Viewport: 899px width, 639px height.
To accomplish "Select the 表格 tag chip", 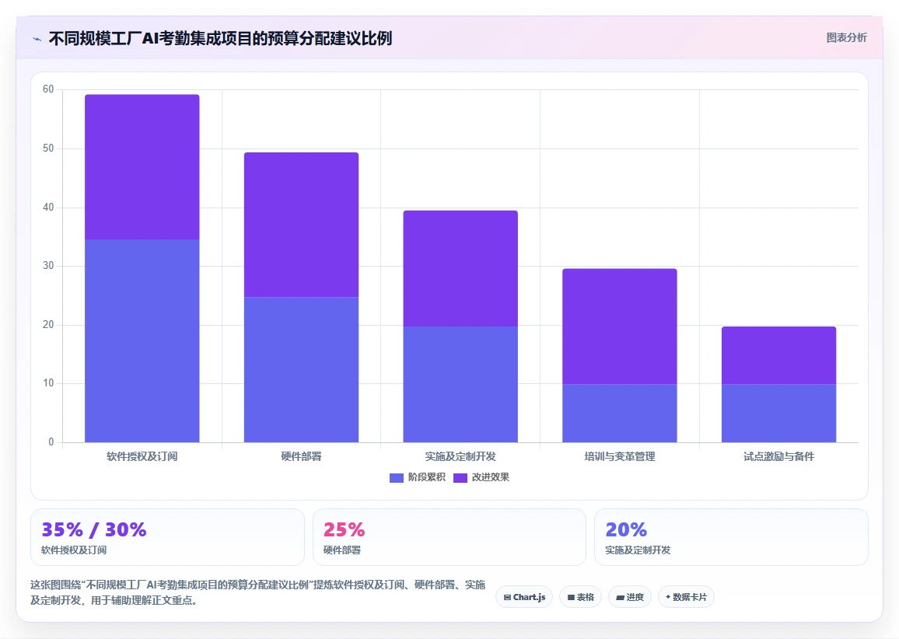I will 580,597.
